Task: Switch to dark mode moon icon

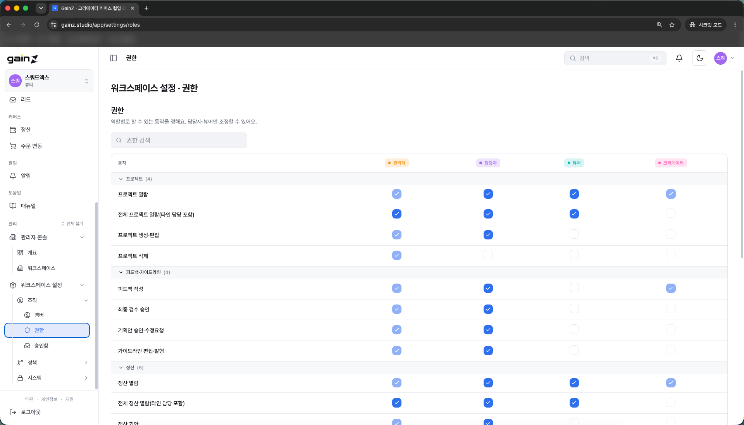Action: 699,58
